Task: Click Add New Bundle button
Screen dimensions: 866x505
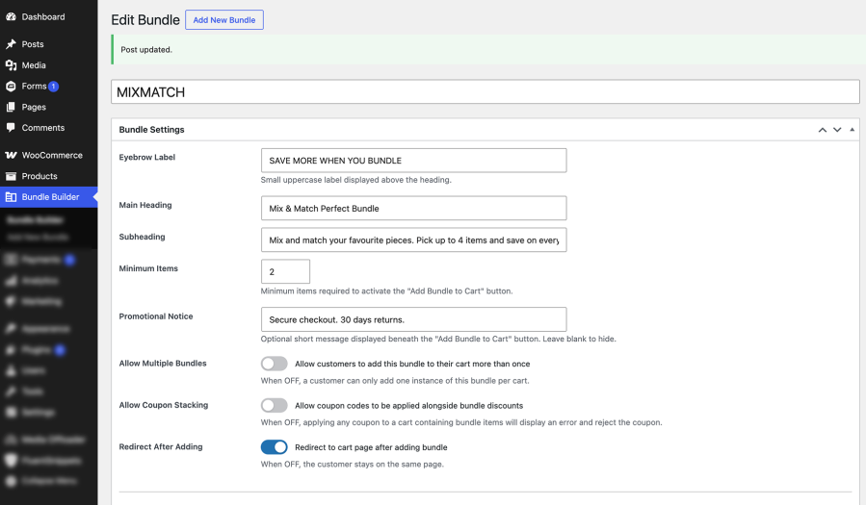Action: (224, 20)
